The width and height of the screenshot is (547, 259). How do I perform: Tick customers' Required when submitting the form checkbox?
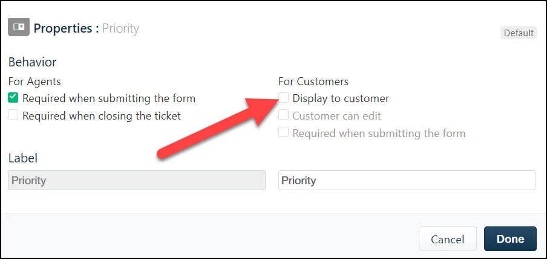tap(283, 133)
